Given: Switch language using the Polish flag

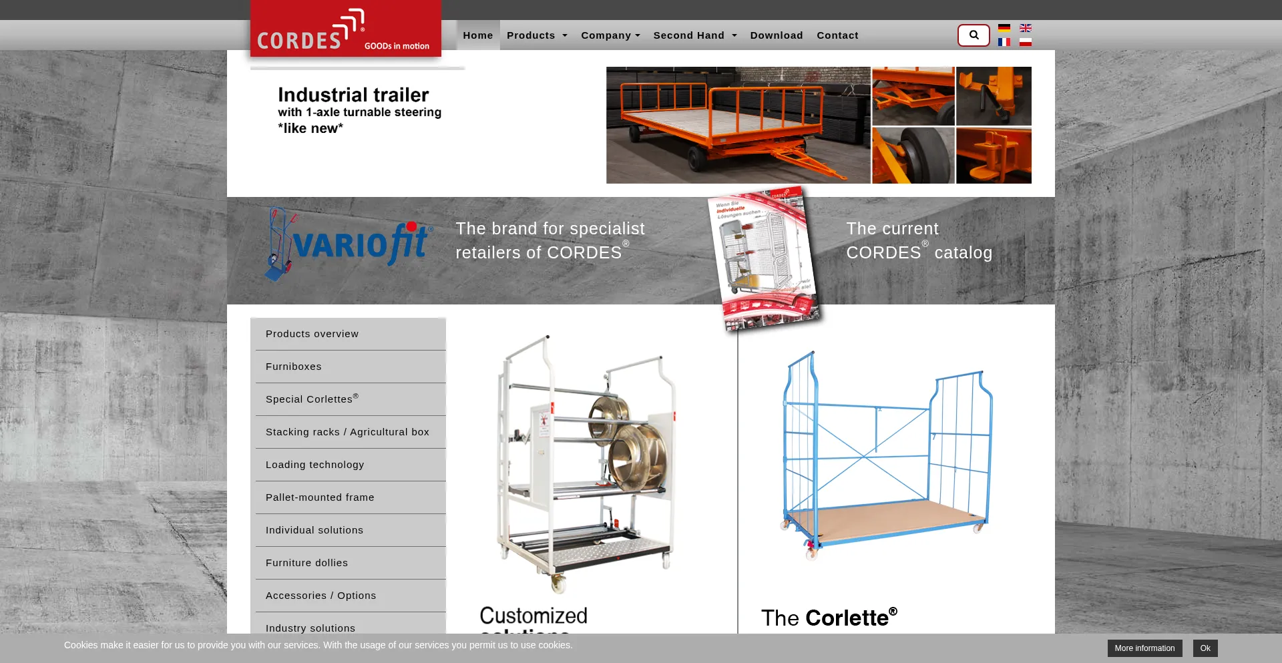Looking at the screenshot, I should 1026,42.
